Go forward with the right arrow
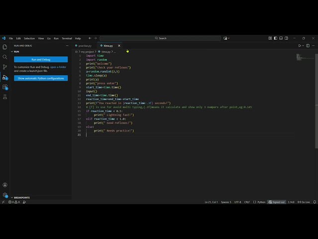This screenshot has width=318, height=239. 95,38
